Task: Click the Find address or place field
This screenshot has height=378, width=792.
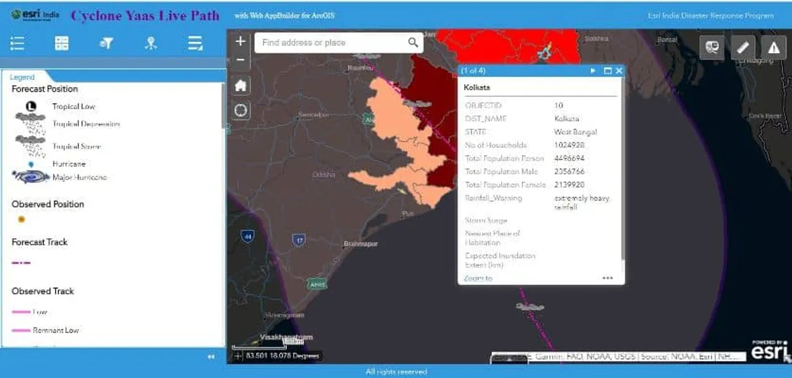Action: pyautogui.click(x=330, y=43)
